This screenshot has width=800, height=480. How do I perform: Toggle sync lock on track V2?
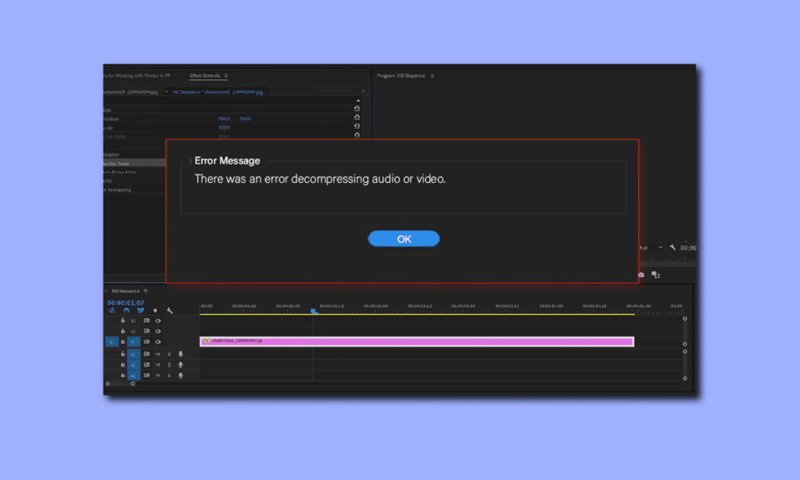click(x=146, y=331)
